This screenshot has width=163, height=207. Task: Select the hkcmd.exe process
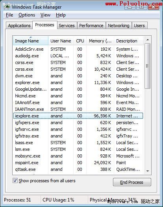coord(78,96)
